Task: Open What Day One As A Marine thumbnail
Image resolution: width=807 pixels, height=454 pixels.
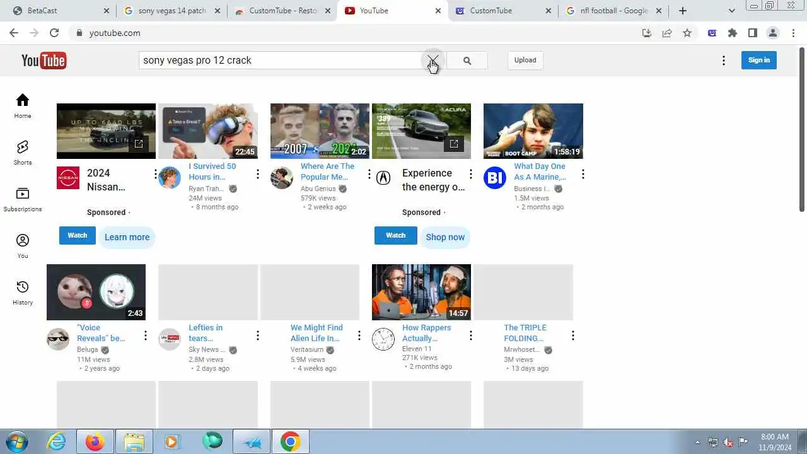Action: (x=533, y=131)
